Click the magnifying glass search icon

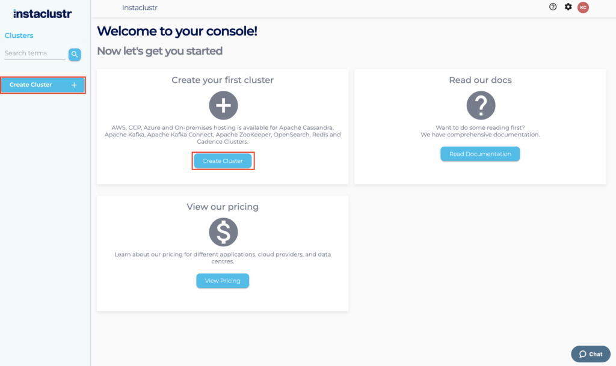click(x=74, y=54)
